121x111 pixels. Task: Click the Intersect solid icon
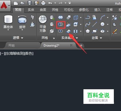coord(61,31)
